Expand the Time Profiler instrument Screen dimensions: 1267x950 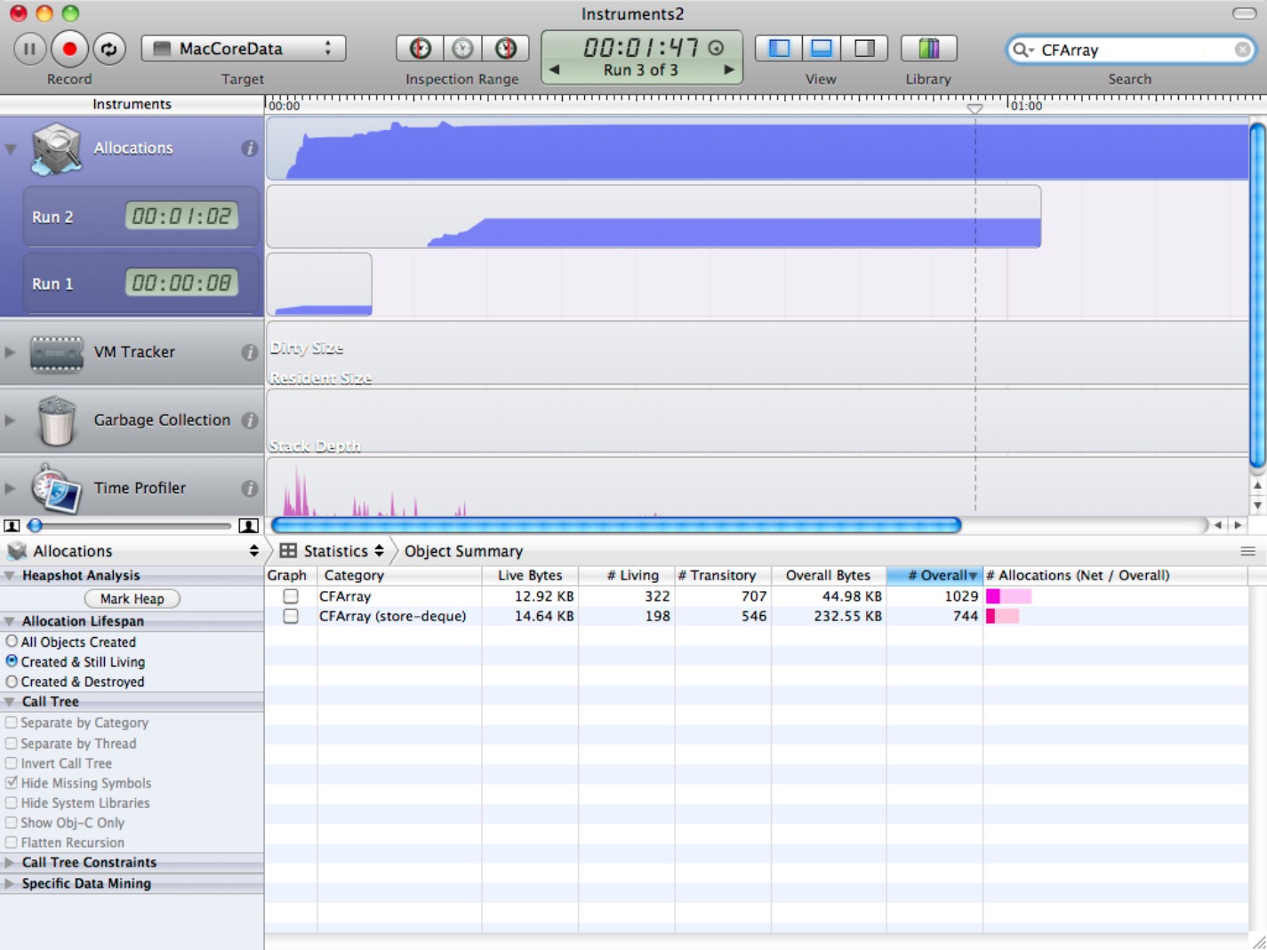click(x=10, y=488)
